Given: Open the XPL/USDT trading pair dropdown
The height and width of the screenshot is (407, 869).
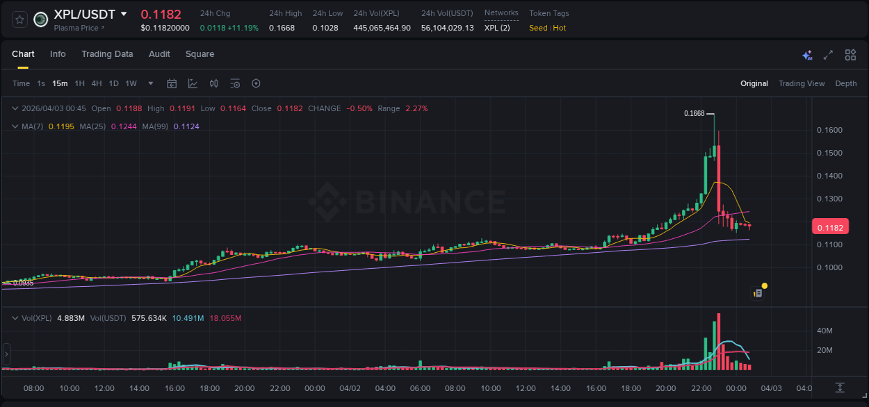Looking at the screenshot, I should coord(124,13).
